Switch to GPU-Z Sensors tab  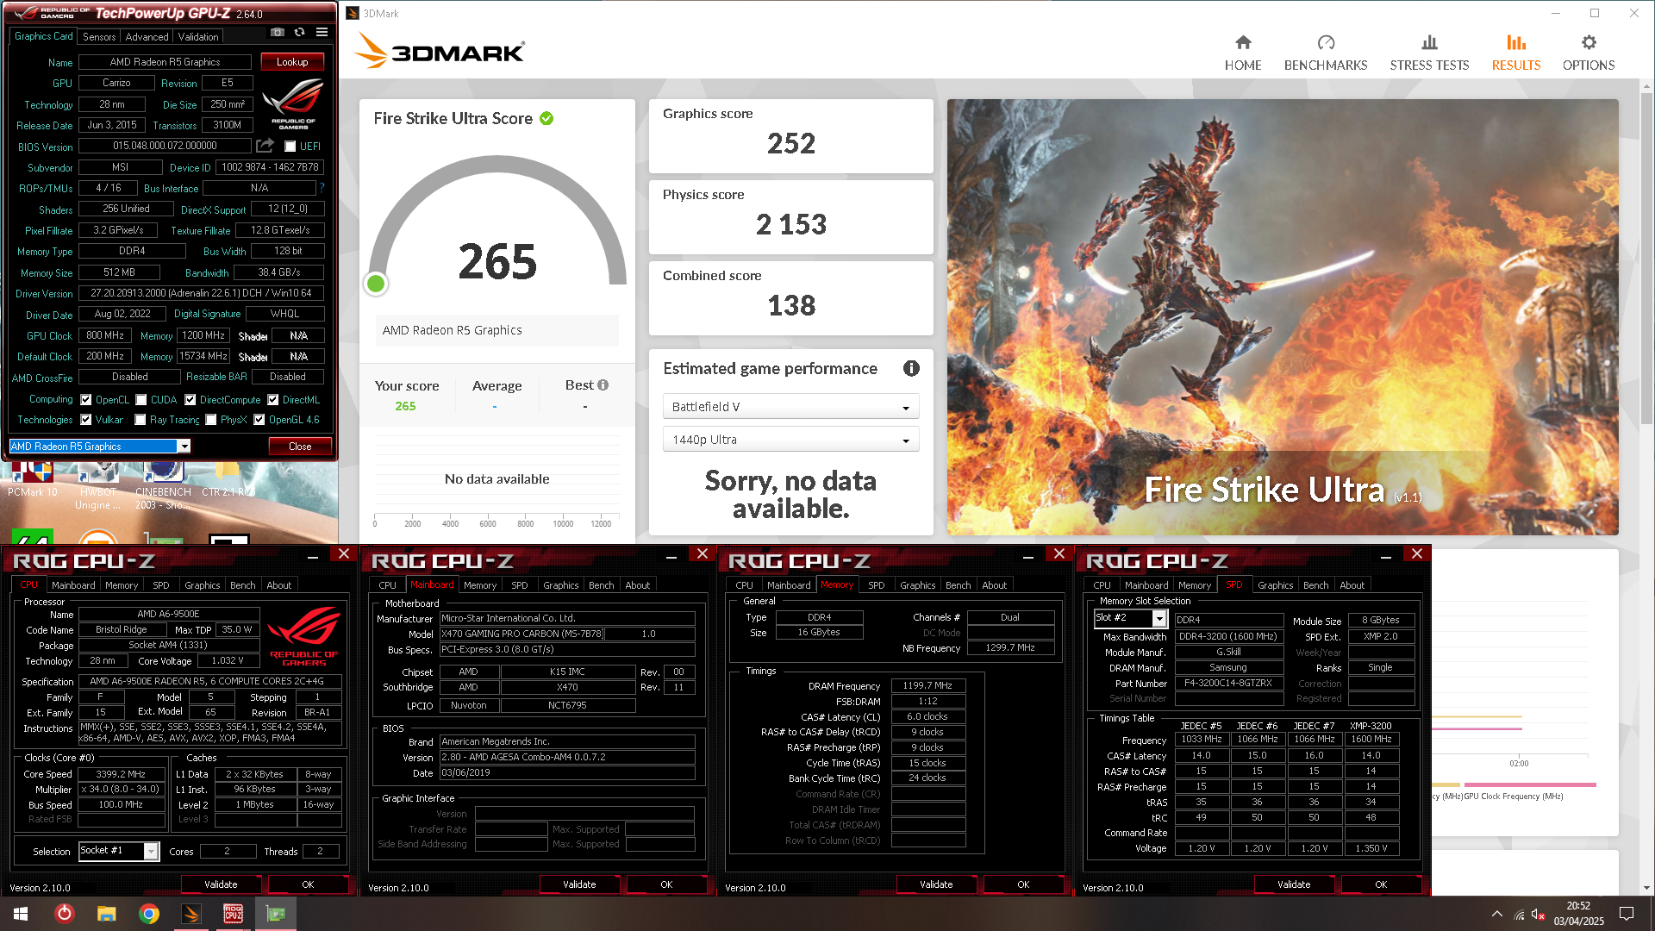pyautogui.click(x=99, y=37)
